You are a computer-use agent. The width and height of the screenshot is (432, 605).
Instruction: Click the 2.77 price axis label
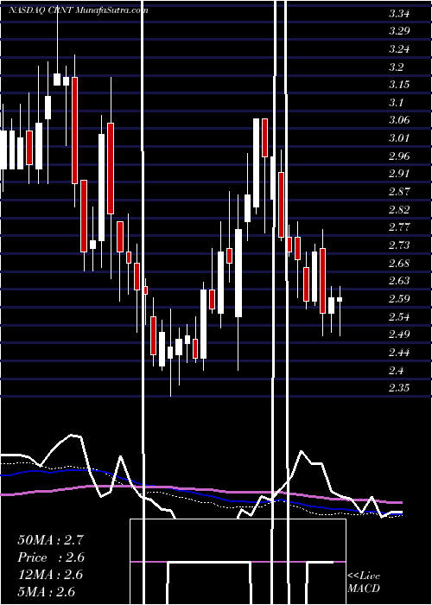[x=399, y=226]
